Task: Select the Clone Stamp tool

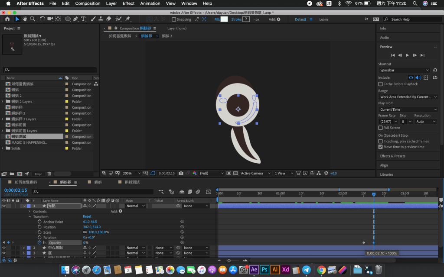Action: tap(101, 19)
